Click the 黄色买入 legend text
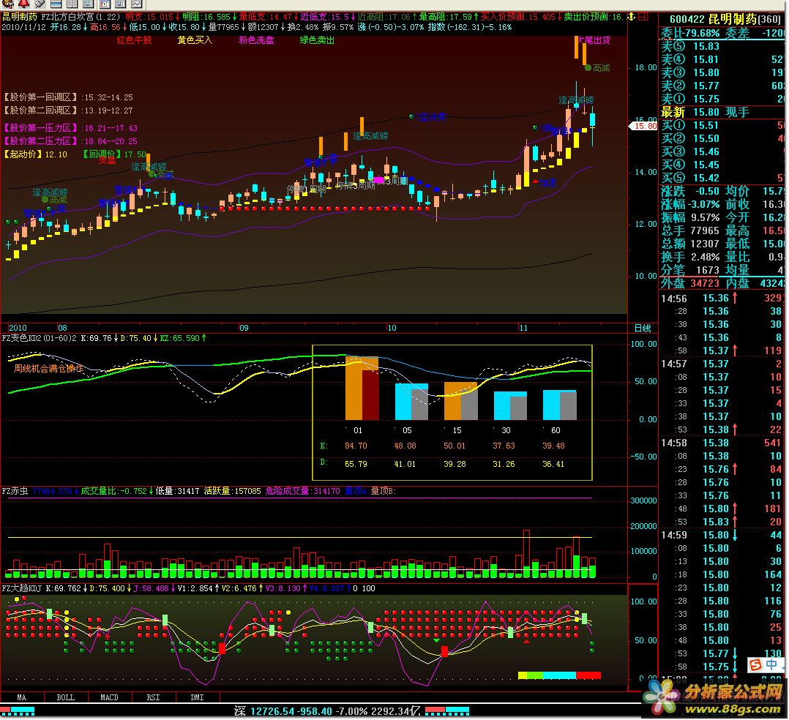Viewport: 789px width, 720px height. click(195, 40)
